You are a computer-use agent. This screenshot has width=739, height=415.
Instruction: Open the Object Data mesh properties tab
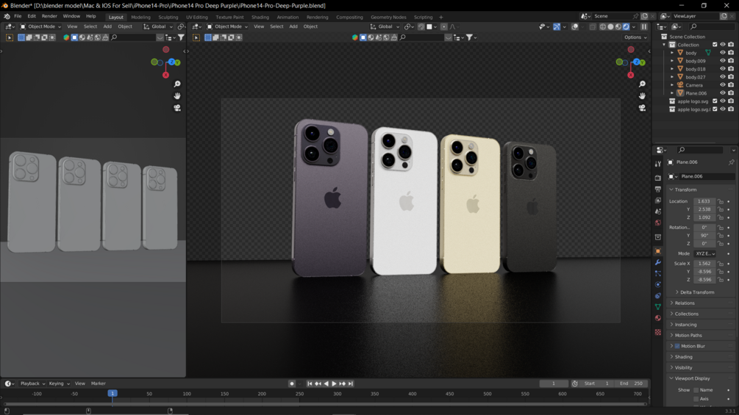tap(658, 307)
